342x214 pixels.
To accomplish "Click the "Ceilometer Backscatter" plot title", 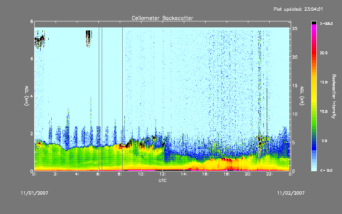I will [x=162, y=18].
